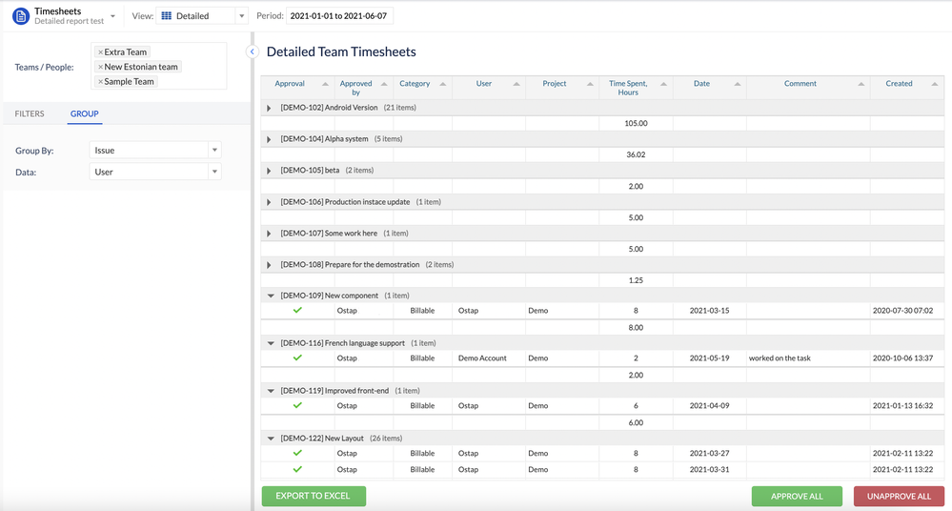Sort by the Date column arrow
Screen dimensions: 952x511
click(x=737, y=84)
